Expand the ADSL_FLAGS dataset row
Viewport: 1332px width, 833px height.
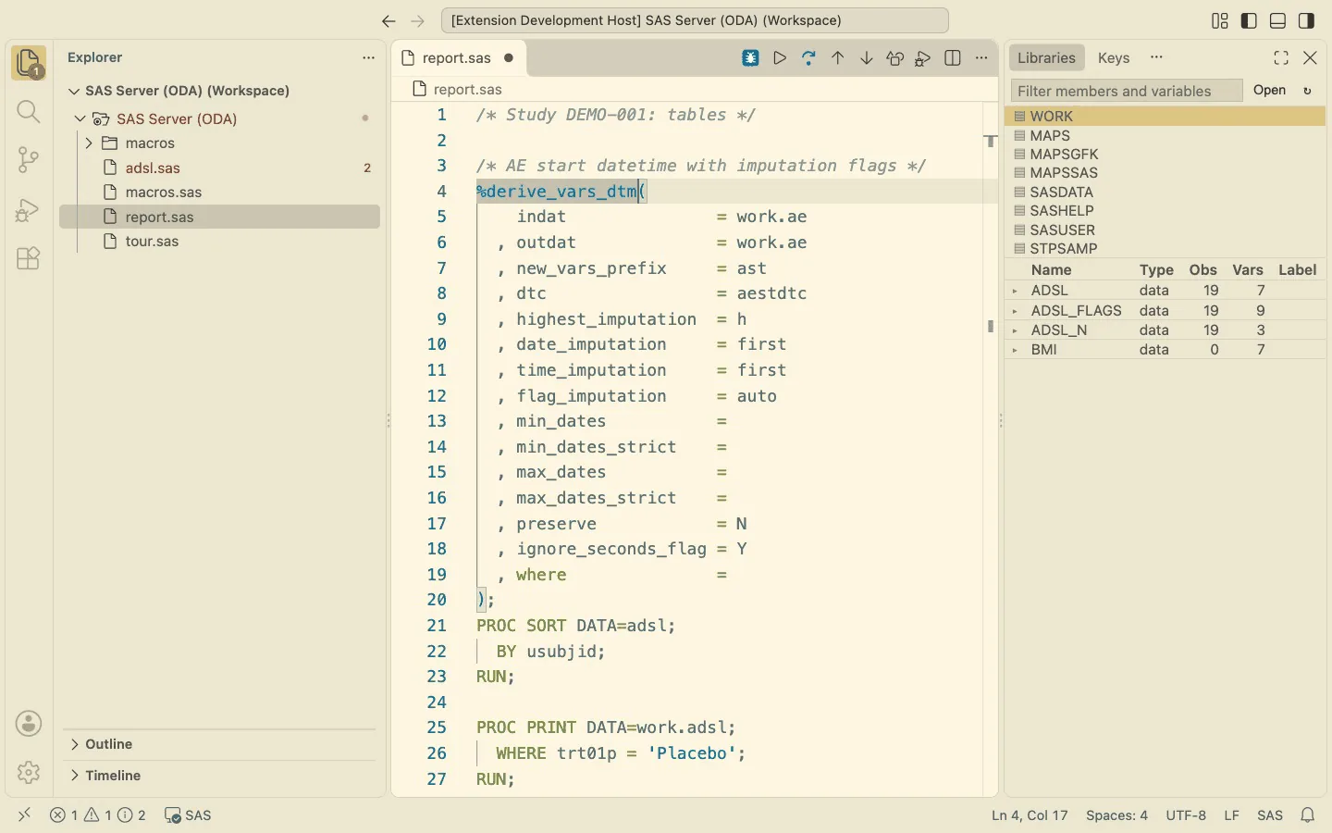tap(1016, 311)
